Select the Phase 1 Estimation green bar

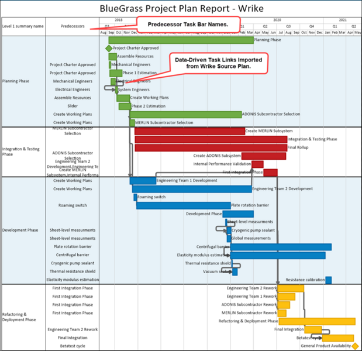116,73
